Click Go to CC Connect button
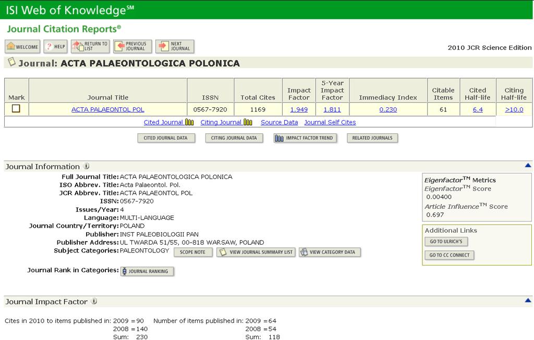The height and width of the screenshot is (340, 534). pos(449,255)
